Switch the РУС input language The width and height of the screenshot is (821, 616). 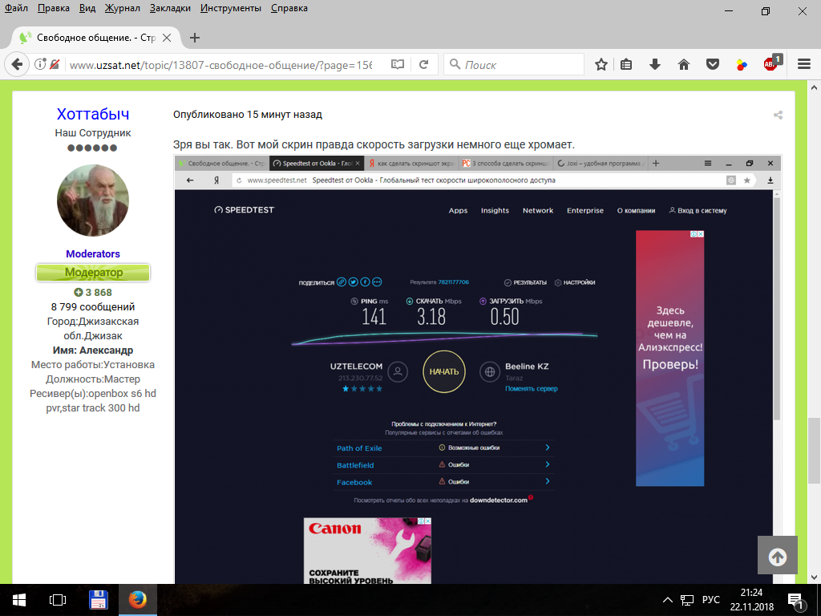(x=711, y=600)
